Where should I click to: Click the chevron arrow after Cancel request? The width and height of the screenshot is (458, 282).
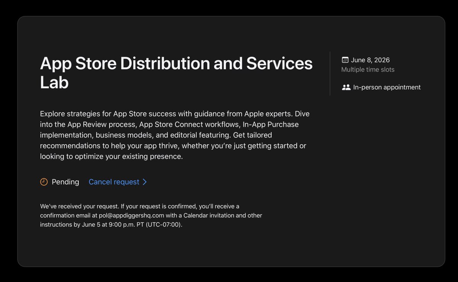click(145, 182)
